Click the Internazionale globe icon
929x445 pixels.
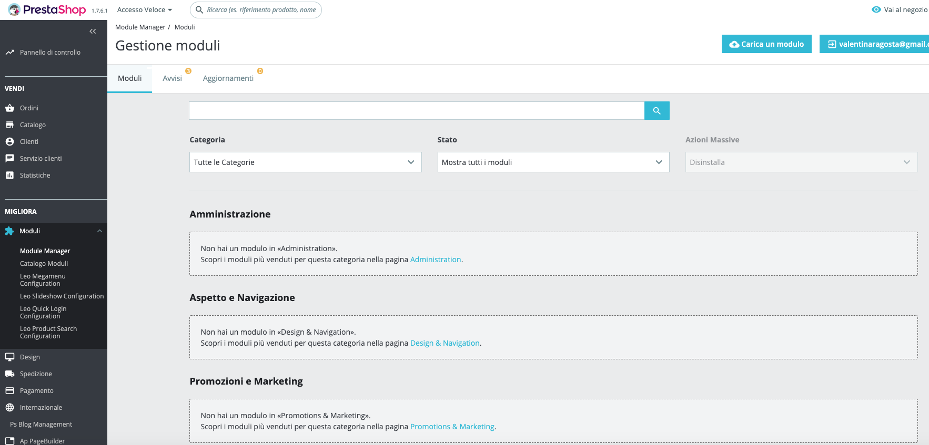pos(9,407)
